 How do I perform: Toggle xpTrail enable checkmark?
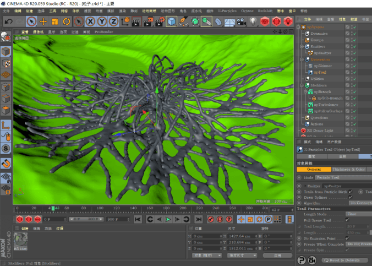[355, 73]
